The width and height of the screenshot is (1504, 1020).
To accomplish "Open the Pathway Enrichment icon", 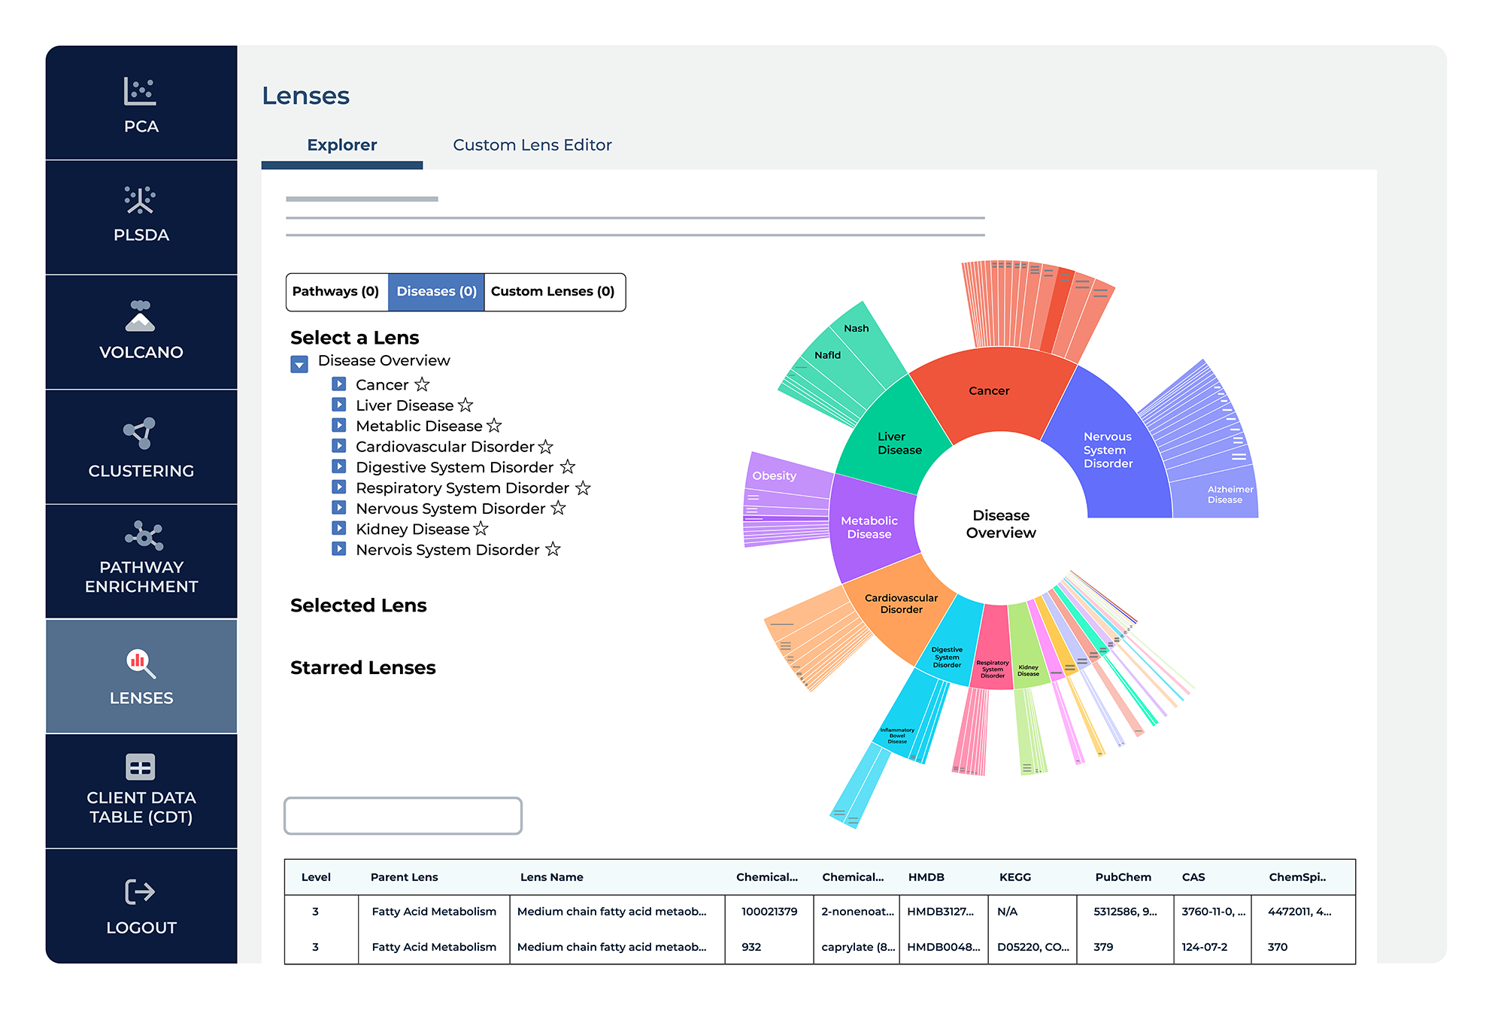I will coord(143,536).
